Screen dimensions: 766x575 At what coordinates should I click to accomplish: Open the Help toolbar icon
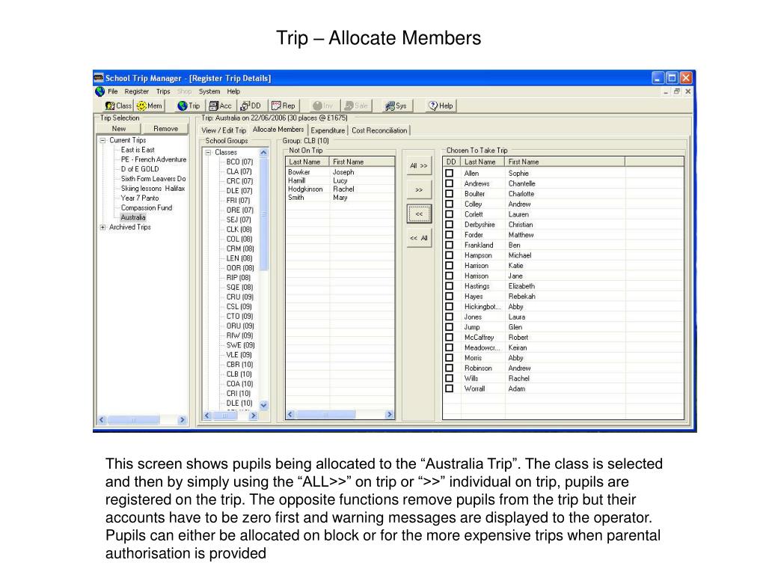(441, 106)
